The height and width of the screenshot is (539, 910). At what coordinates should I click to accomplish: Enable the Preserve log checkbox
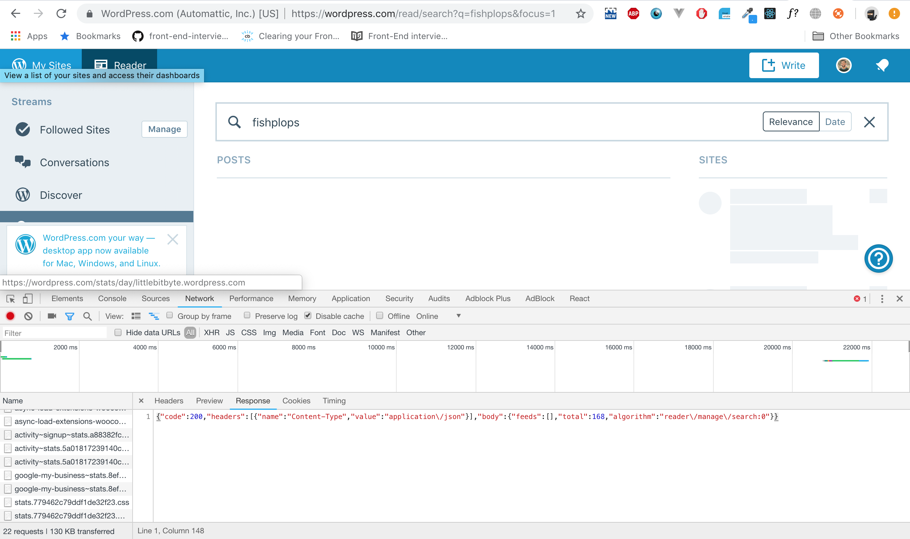pyautogui.click(x=247, y=315)
